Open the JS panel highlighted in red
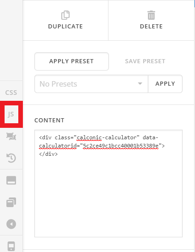This screenshot has width=195, height=252. tap(11, 114)
